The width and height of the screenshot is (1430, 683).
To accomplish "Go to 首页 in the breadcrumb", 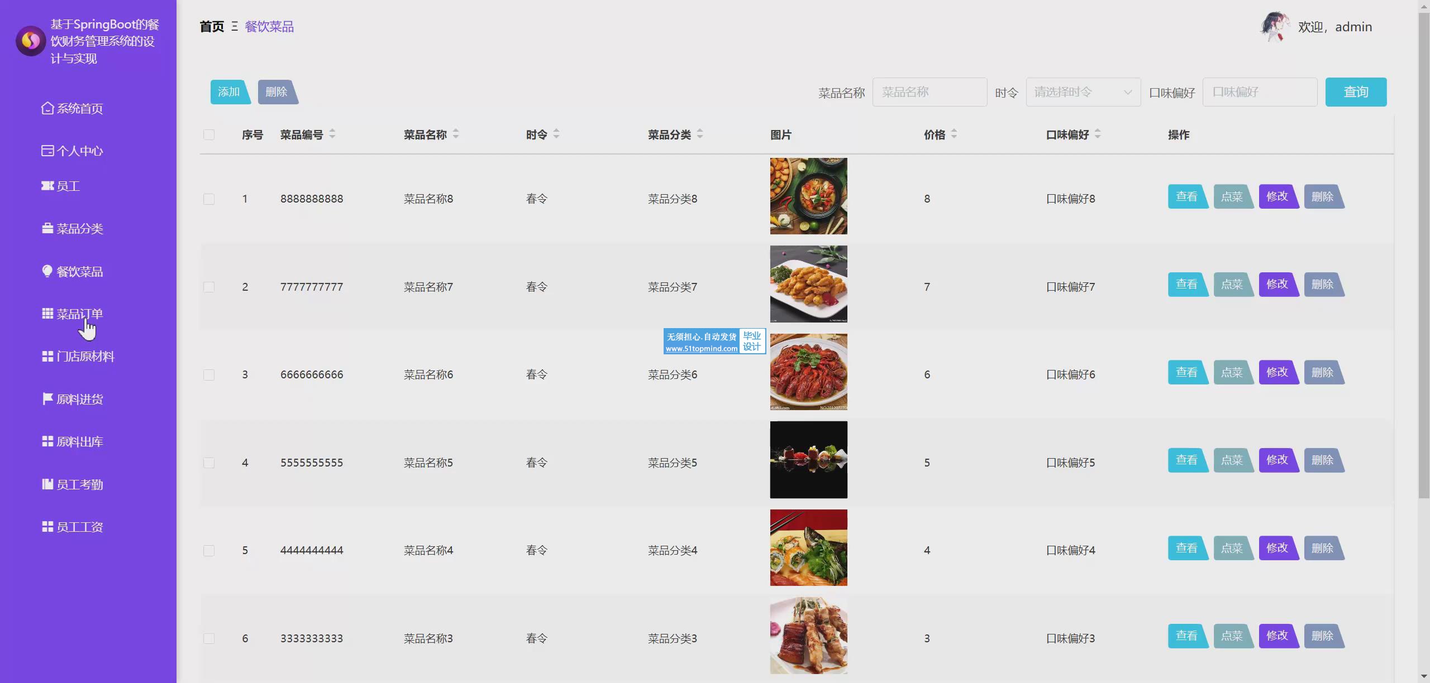I will click(212, 27).
